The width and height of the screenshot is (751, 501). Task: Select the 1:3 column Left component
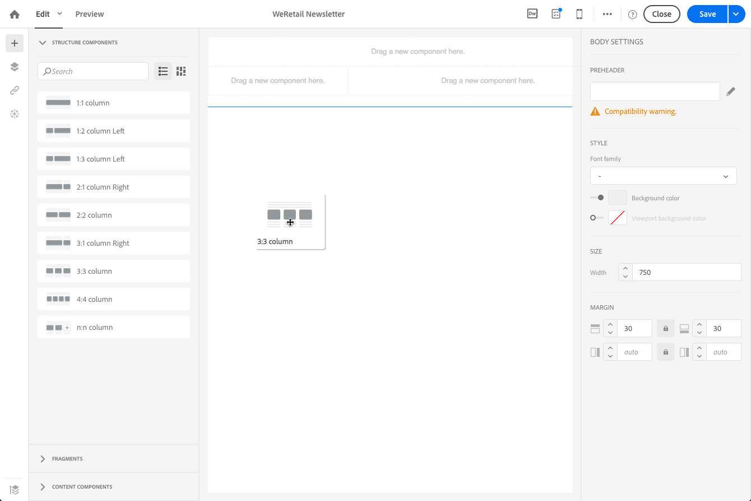(x=114, y=159)
